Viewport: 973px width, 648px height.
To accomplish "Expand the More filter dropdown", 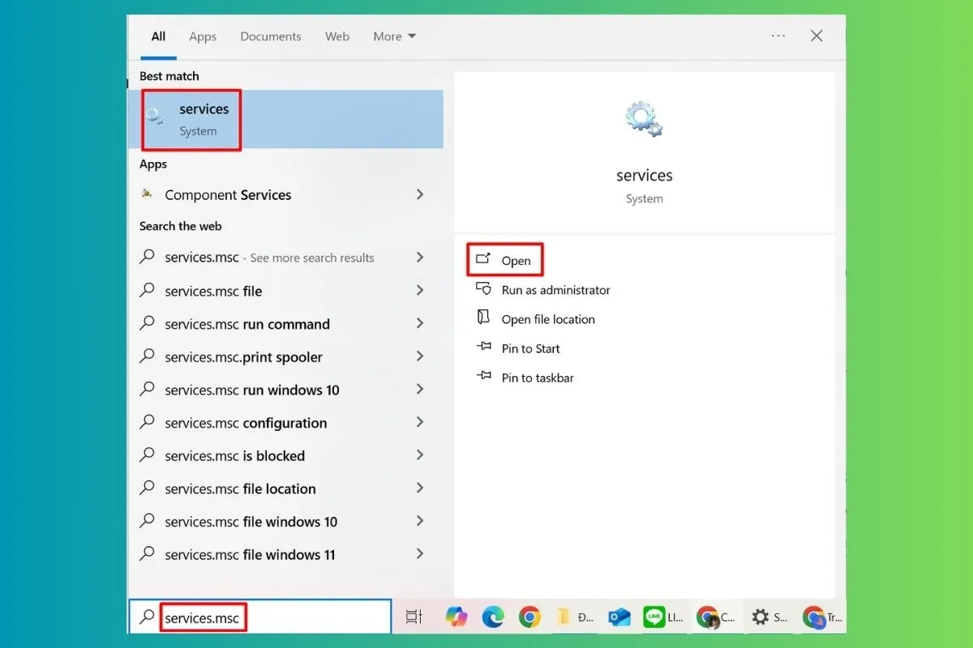I will [395, 36].
